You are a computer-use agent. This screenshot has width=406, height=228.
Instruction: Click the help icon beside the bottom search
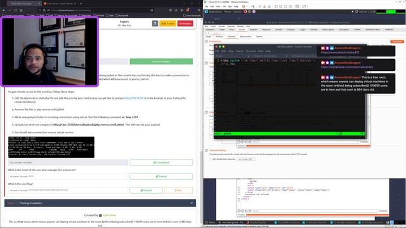239,211
